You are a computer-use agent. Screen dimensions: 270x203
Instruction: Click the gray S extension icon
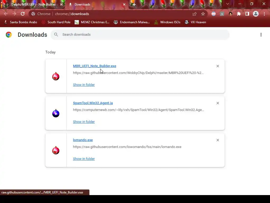click(222, 14)
